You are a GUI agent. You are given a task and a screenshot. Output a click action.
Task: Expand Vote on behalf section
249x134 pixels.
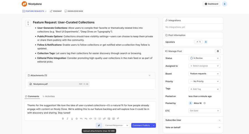click(x=193, y=127)
